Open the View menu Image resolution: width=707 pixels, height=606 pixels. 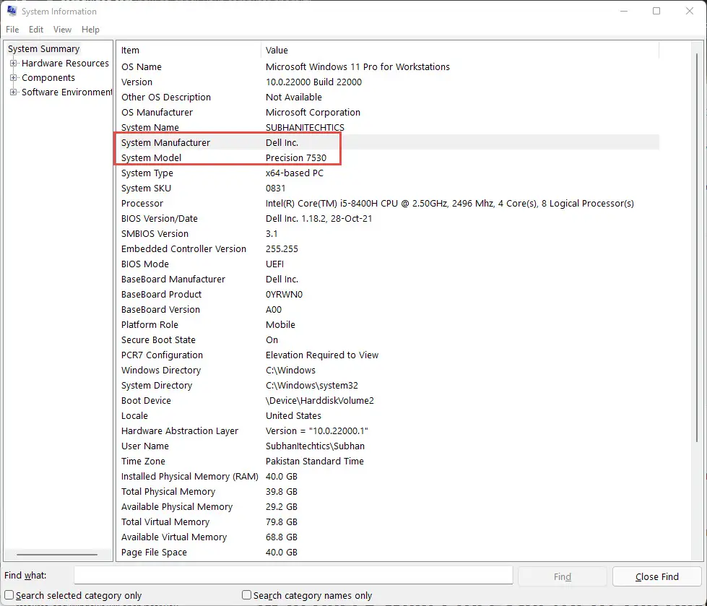tap(62, 30)
